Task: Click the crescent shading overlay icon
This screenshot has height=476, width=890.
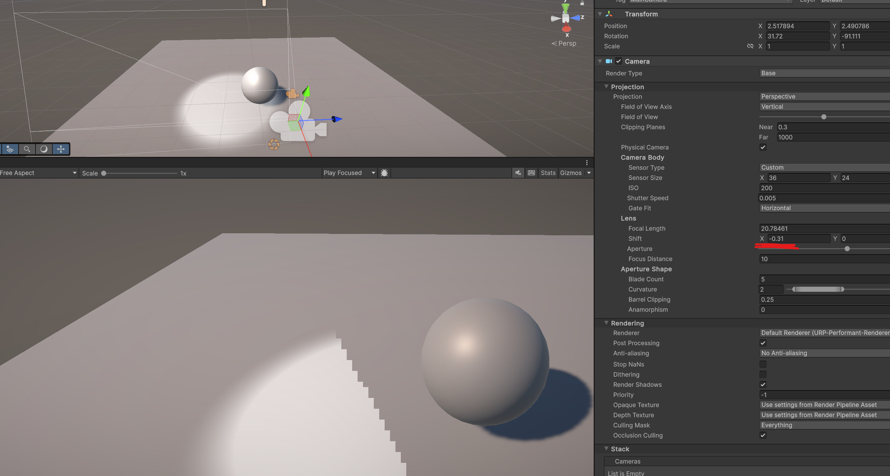Action: 44,149
